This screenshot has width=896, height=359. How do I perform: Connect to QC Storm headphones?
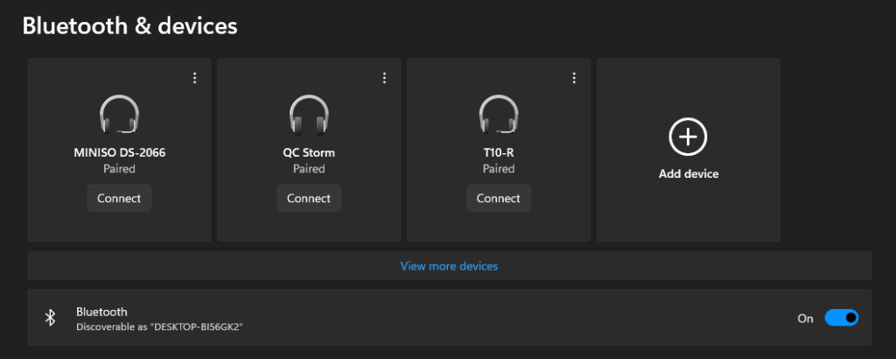[x=309, y=198]
